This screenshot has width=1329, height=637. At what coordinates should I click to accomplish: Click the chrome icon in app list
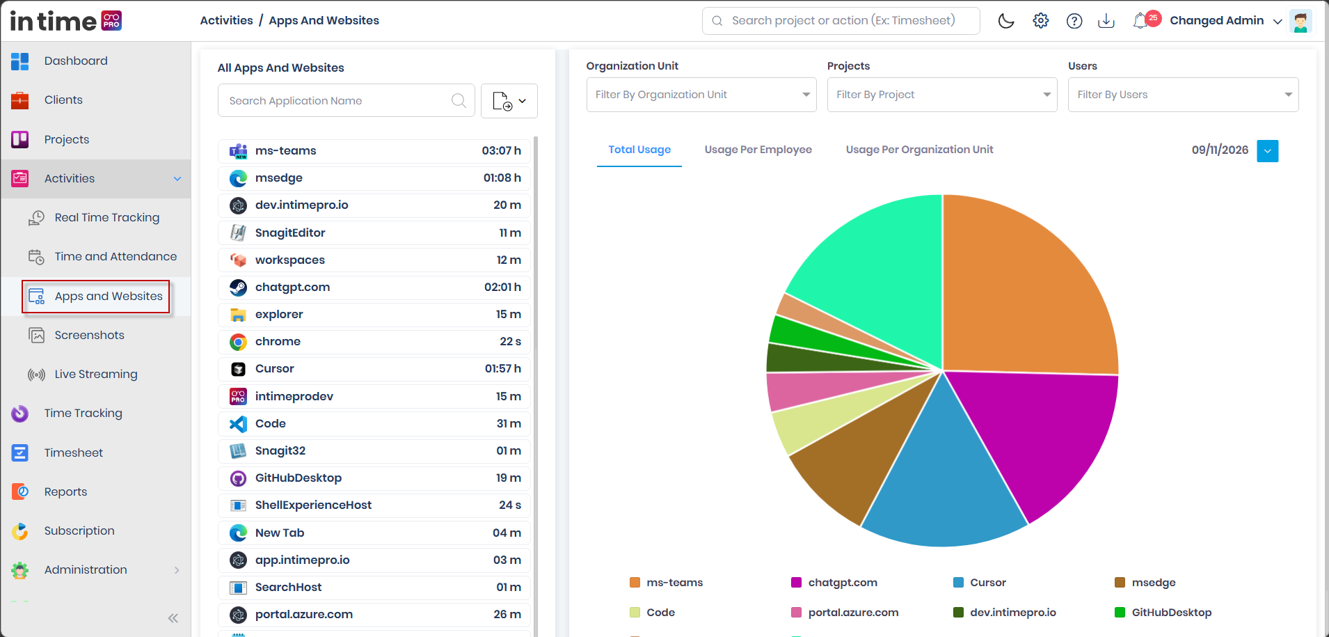click(x=238, y=342)
